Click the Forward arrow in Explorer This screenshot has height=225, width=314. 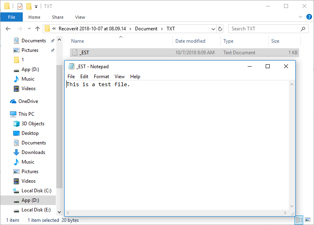pos(20,29)
